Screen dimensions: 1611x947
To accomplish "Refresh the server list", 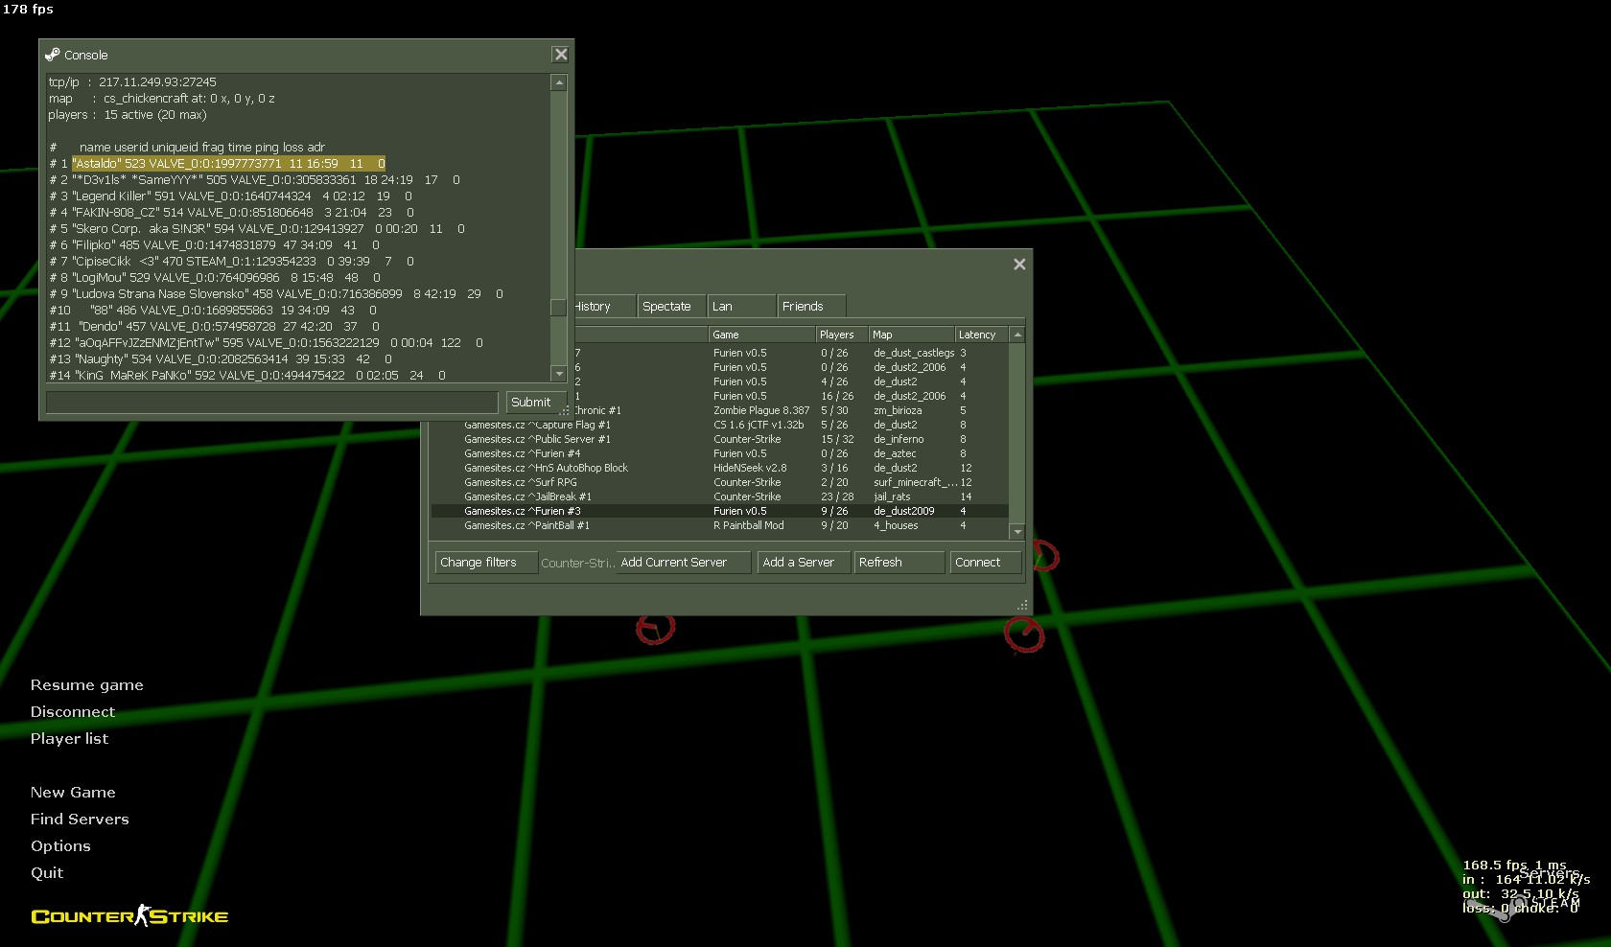I will click(x=899, y=563).
